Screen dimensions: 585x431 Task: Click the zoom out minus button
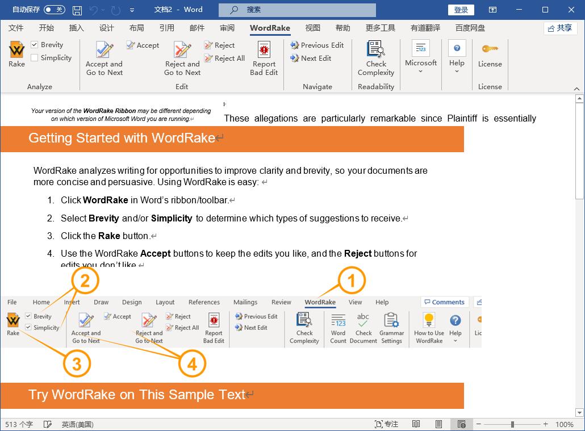coord(479,424)
